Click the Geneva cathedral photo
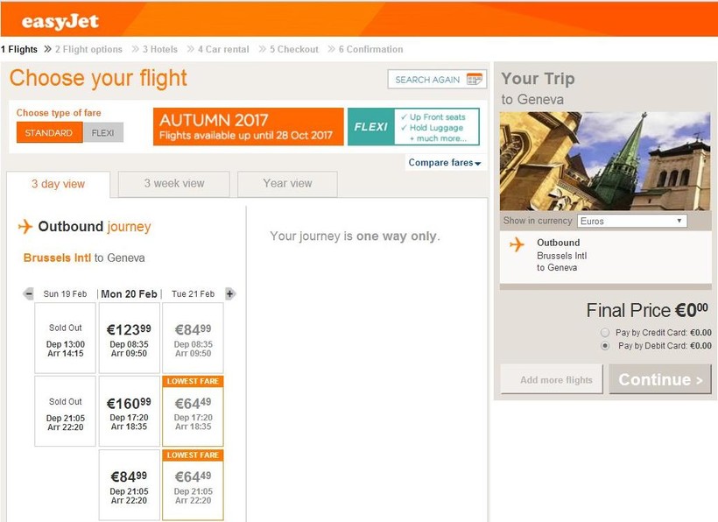The width and height of the screenshot is (718, 522). [604, 161]
